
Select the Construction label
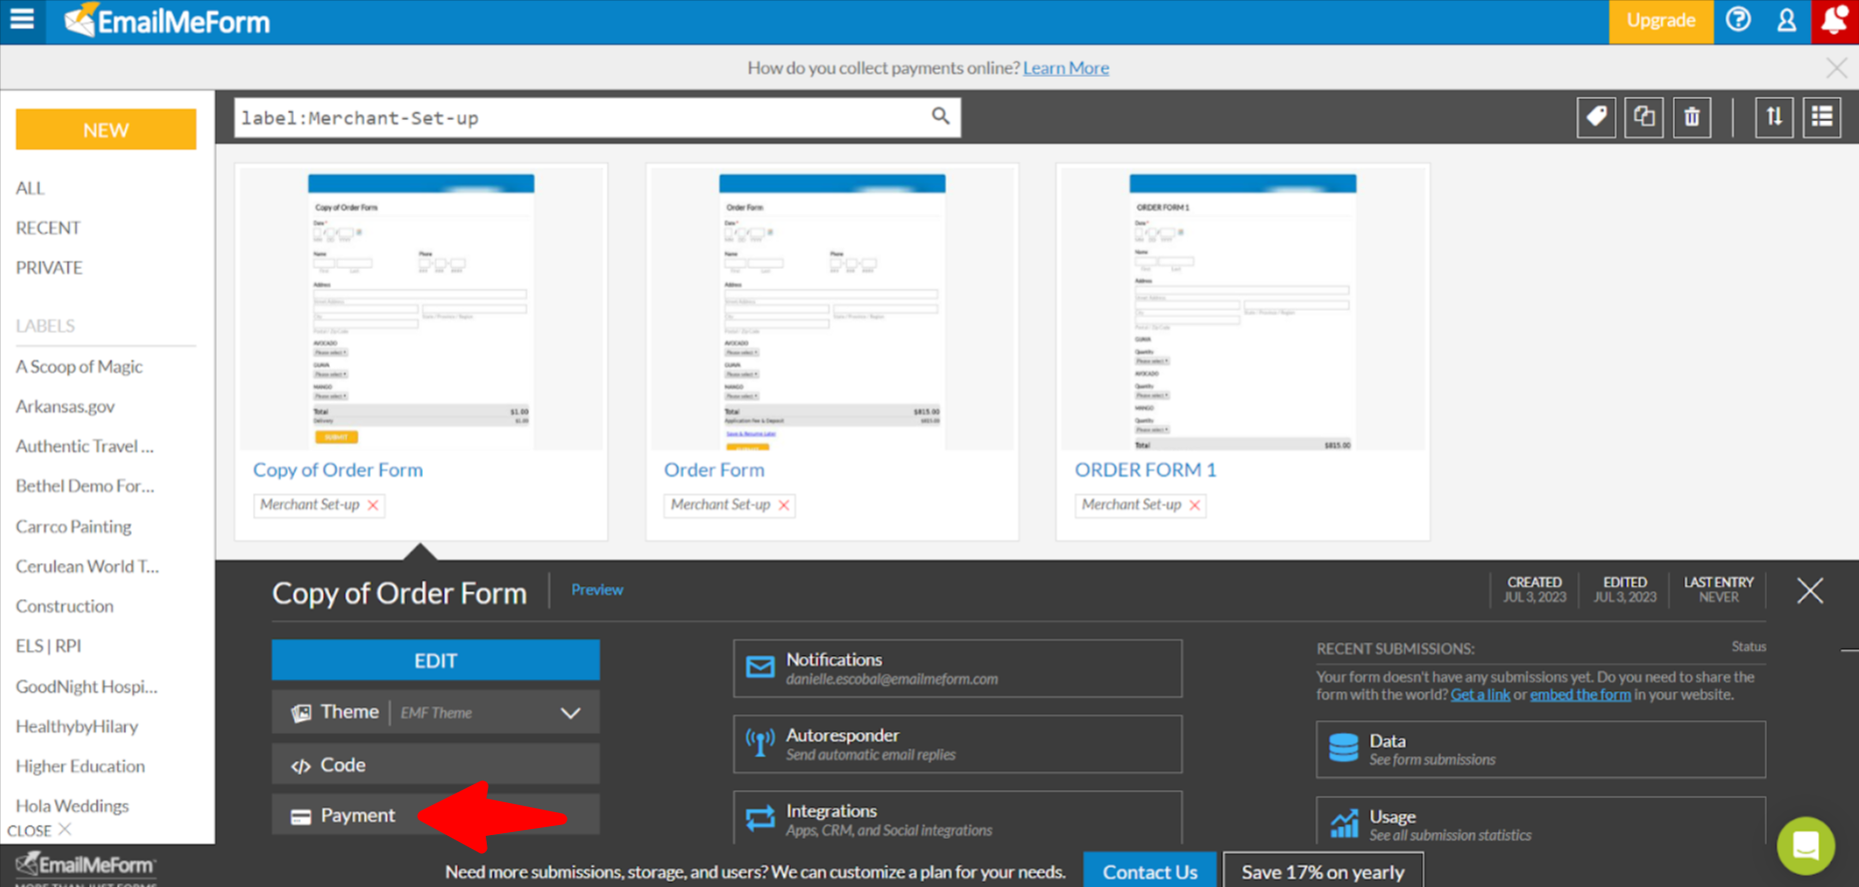point(64,606)
